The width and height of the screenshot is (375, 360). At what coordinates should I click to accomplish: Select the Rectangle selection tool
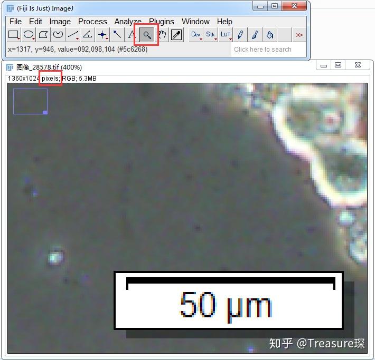point(14,35)
